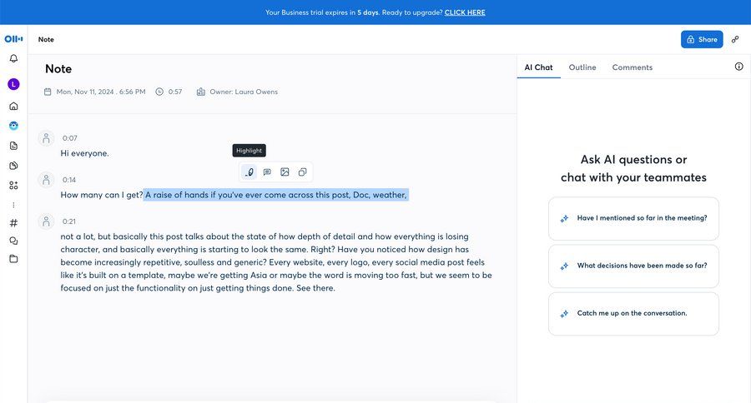Click the 'Hi everyone.' transcript line
Viewport: 751px width, 403px height.
[85, 153]
